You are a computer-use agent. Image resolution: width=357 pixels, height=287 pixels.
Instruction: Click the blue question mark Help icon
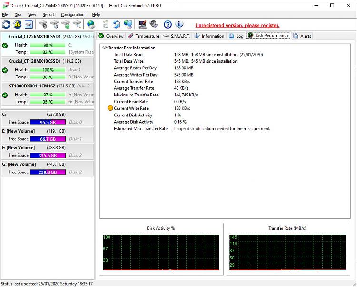(168, 24)
